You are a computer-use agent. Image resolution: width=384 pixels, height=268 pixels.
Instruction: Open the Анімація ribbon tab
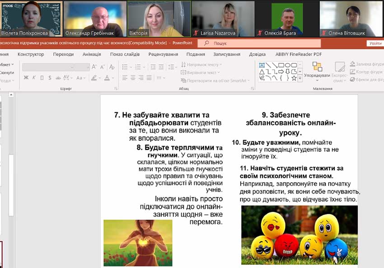[x=92, y=54]
